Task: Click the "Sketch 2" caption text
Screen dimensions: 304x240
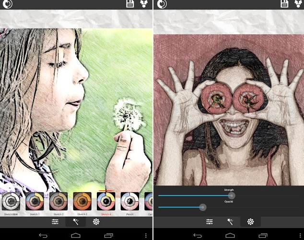Action: coord(58,214)
